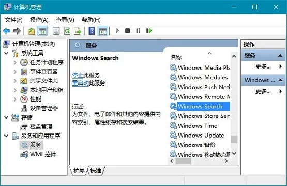
Task: Switch to the 扩展 tab
Action: [x=79, y=171]
